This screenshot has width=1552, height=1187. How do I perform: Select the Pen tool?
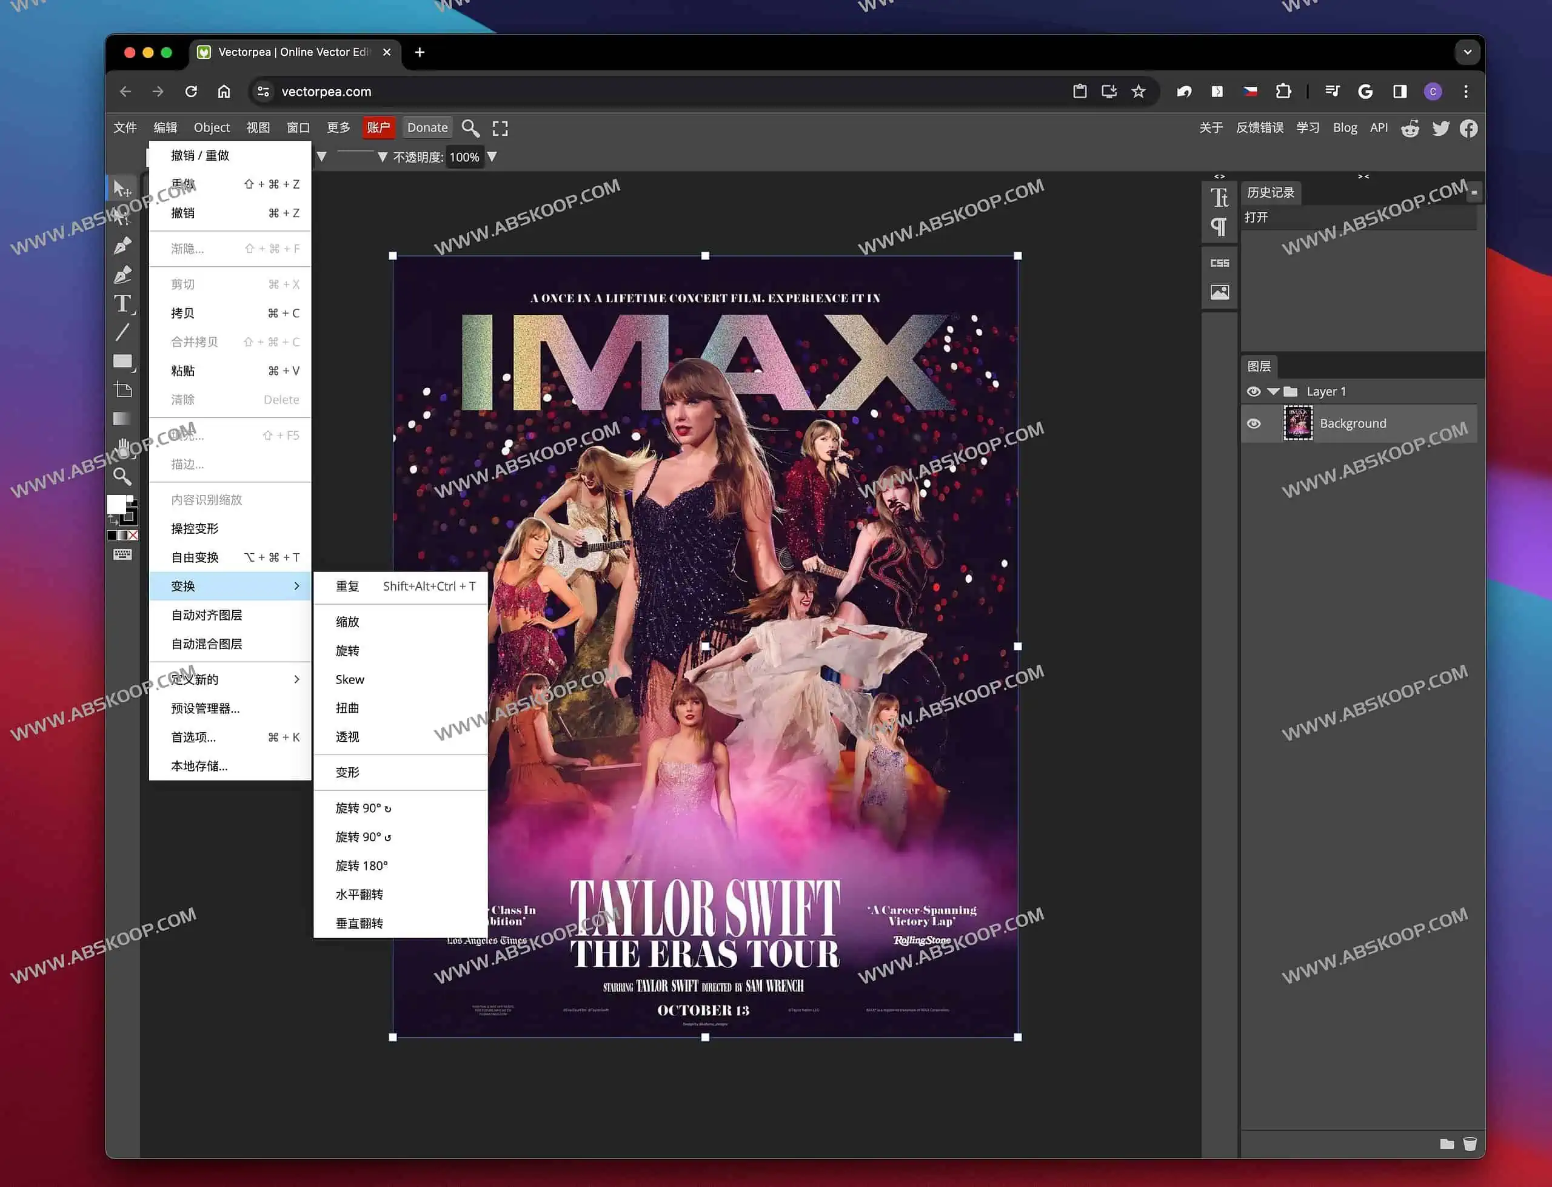tap(123, 244)
